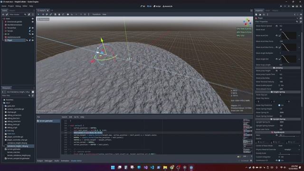Open the Debugger bottom panel
Viewport: 304px width, 171px height.
48,161
